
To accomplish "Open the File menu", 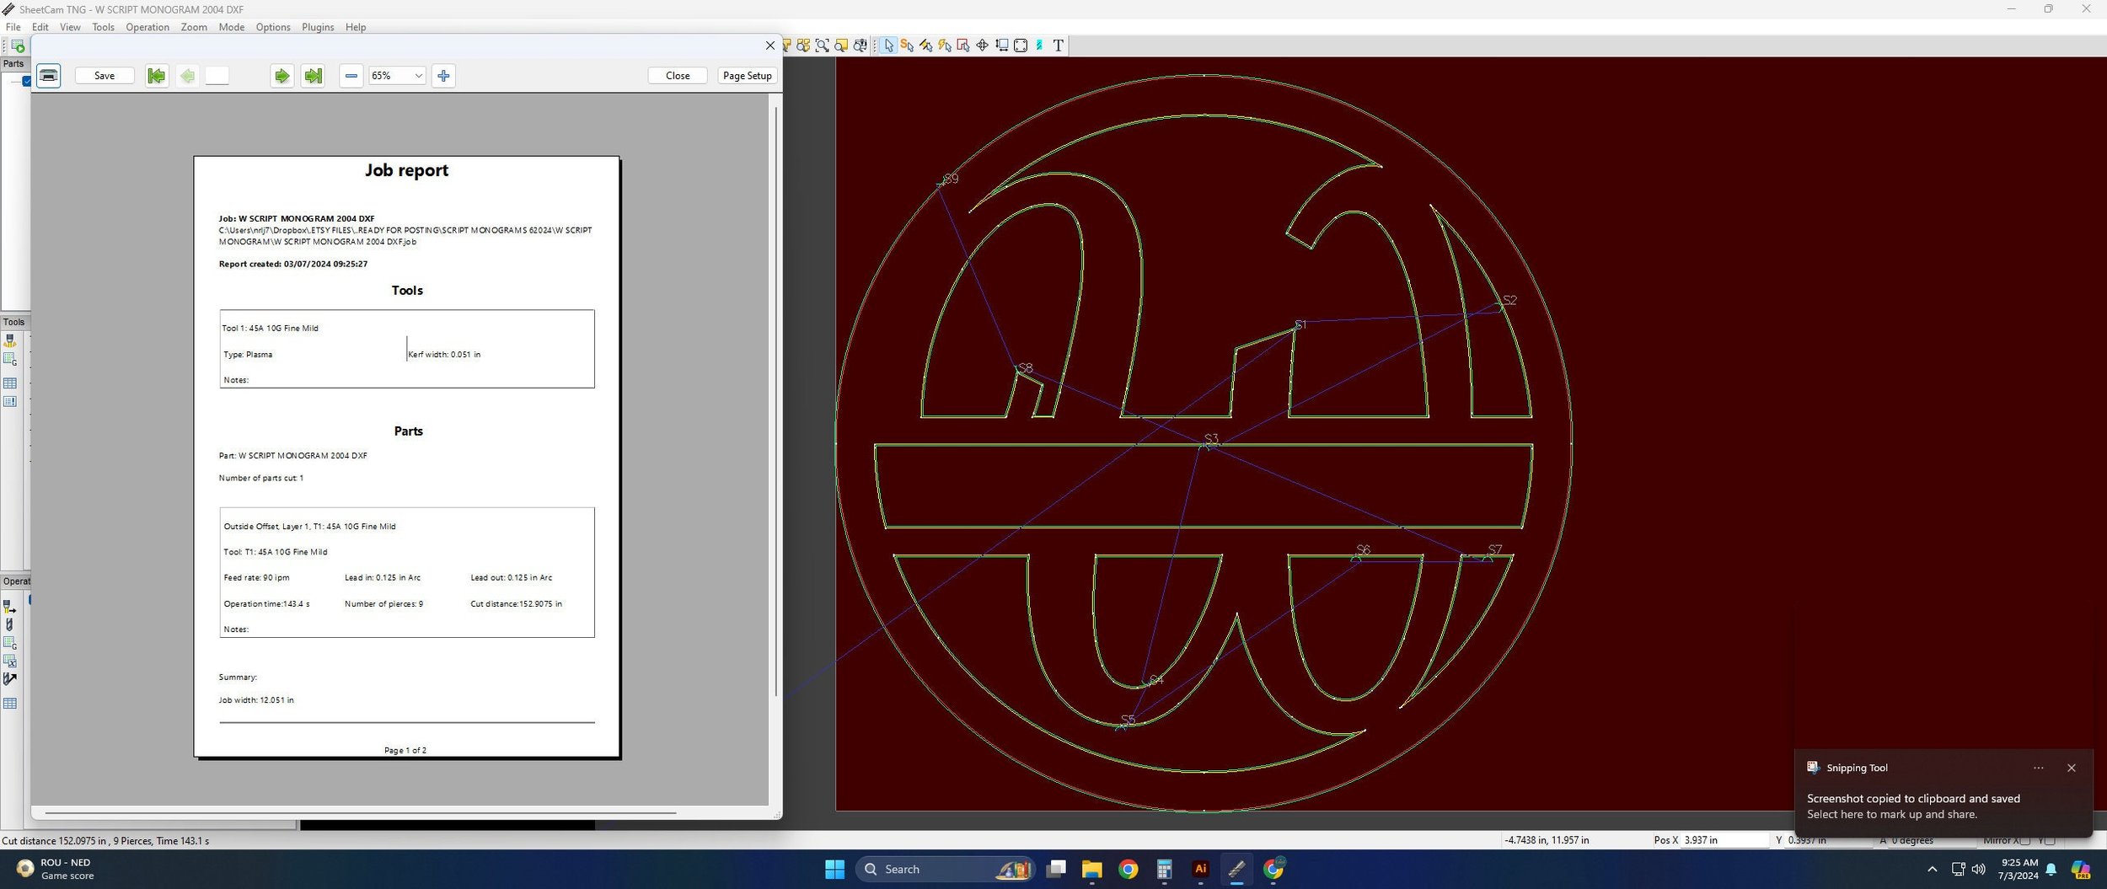I will click(x=13, y=27).
